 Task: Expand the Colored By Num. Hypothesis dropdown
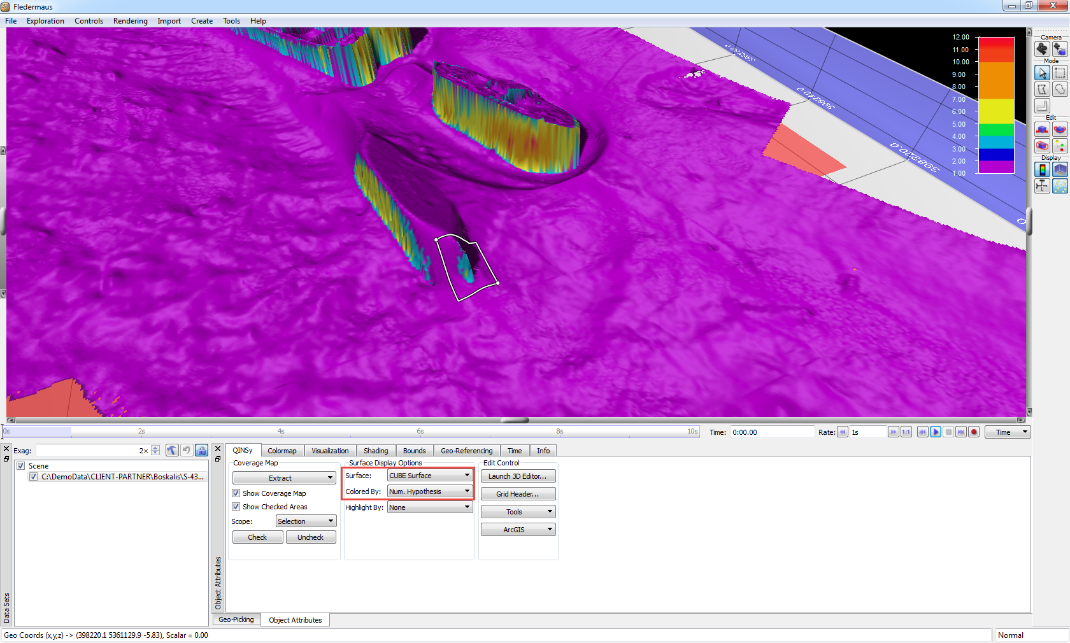pos(429,491)
